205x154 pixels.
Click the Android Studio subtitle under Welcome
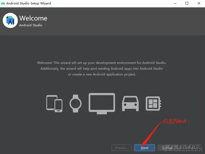[x=31, y=25]
